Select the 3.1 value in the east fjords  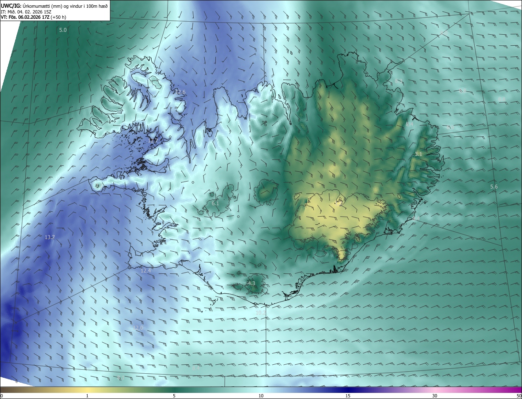tap(418, 154)
